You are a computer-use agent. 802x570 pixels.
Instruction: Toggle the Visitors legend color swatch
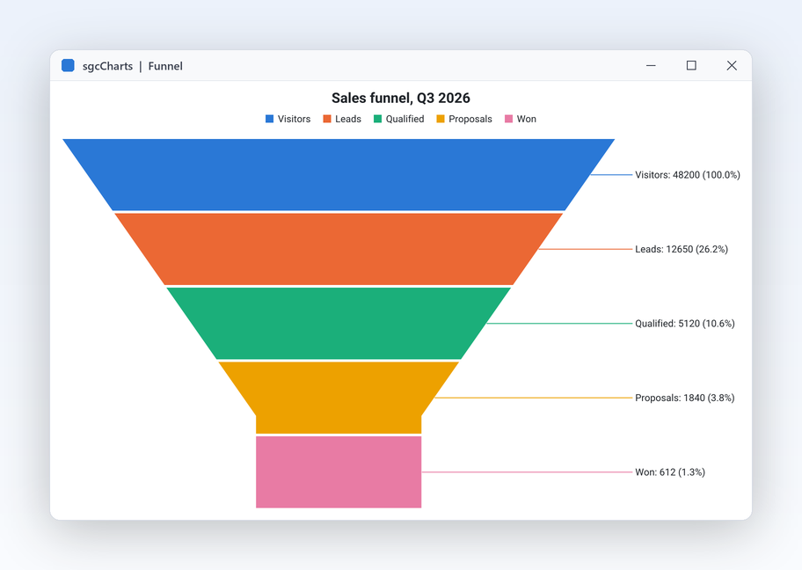point(270,119)
